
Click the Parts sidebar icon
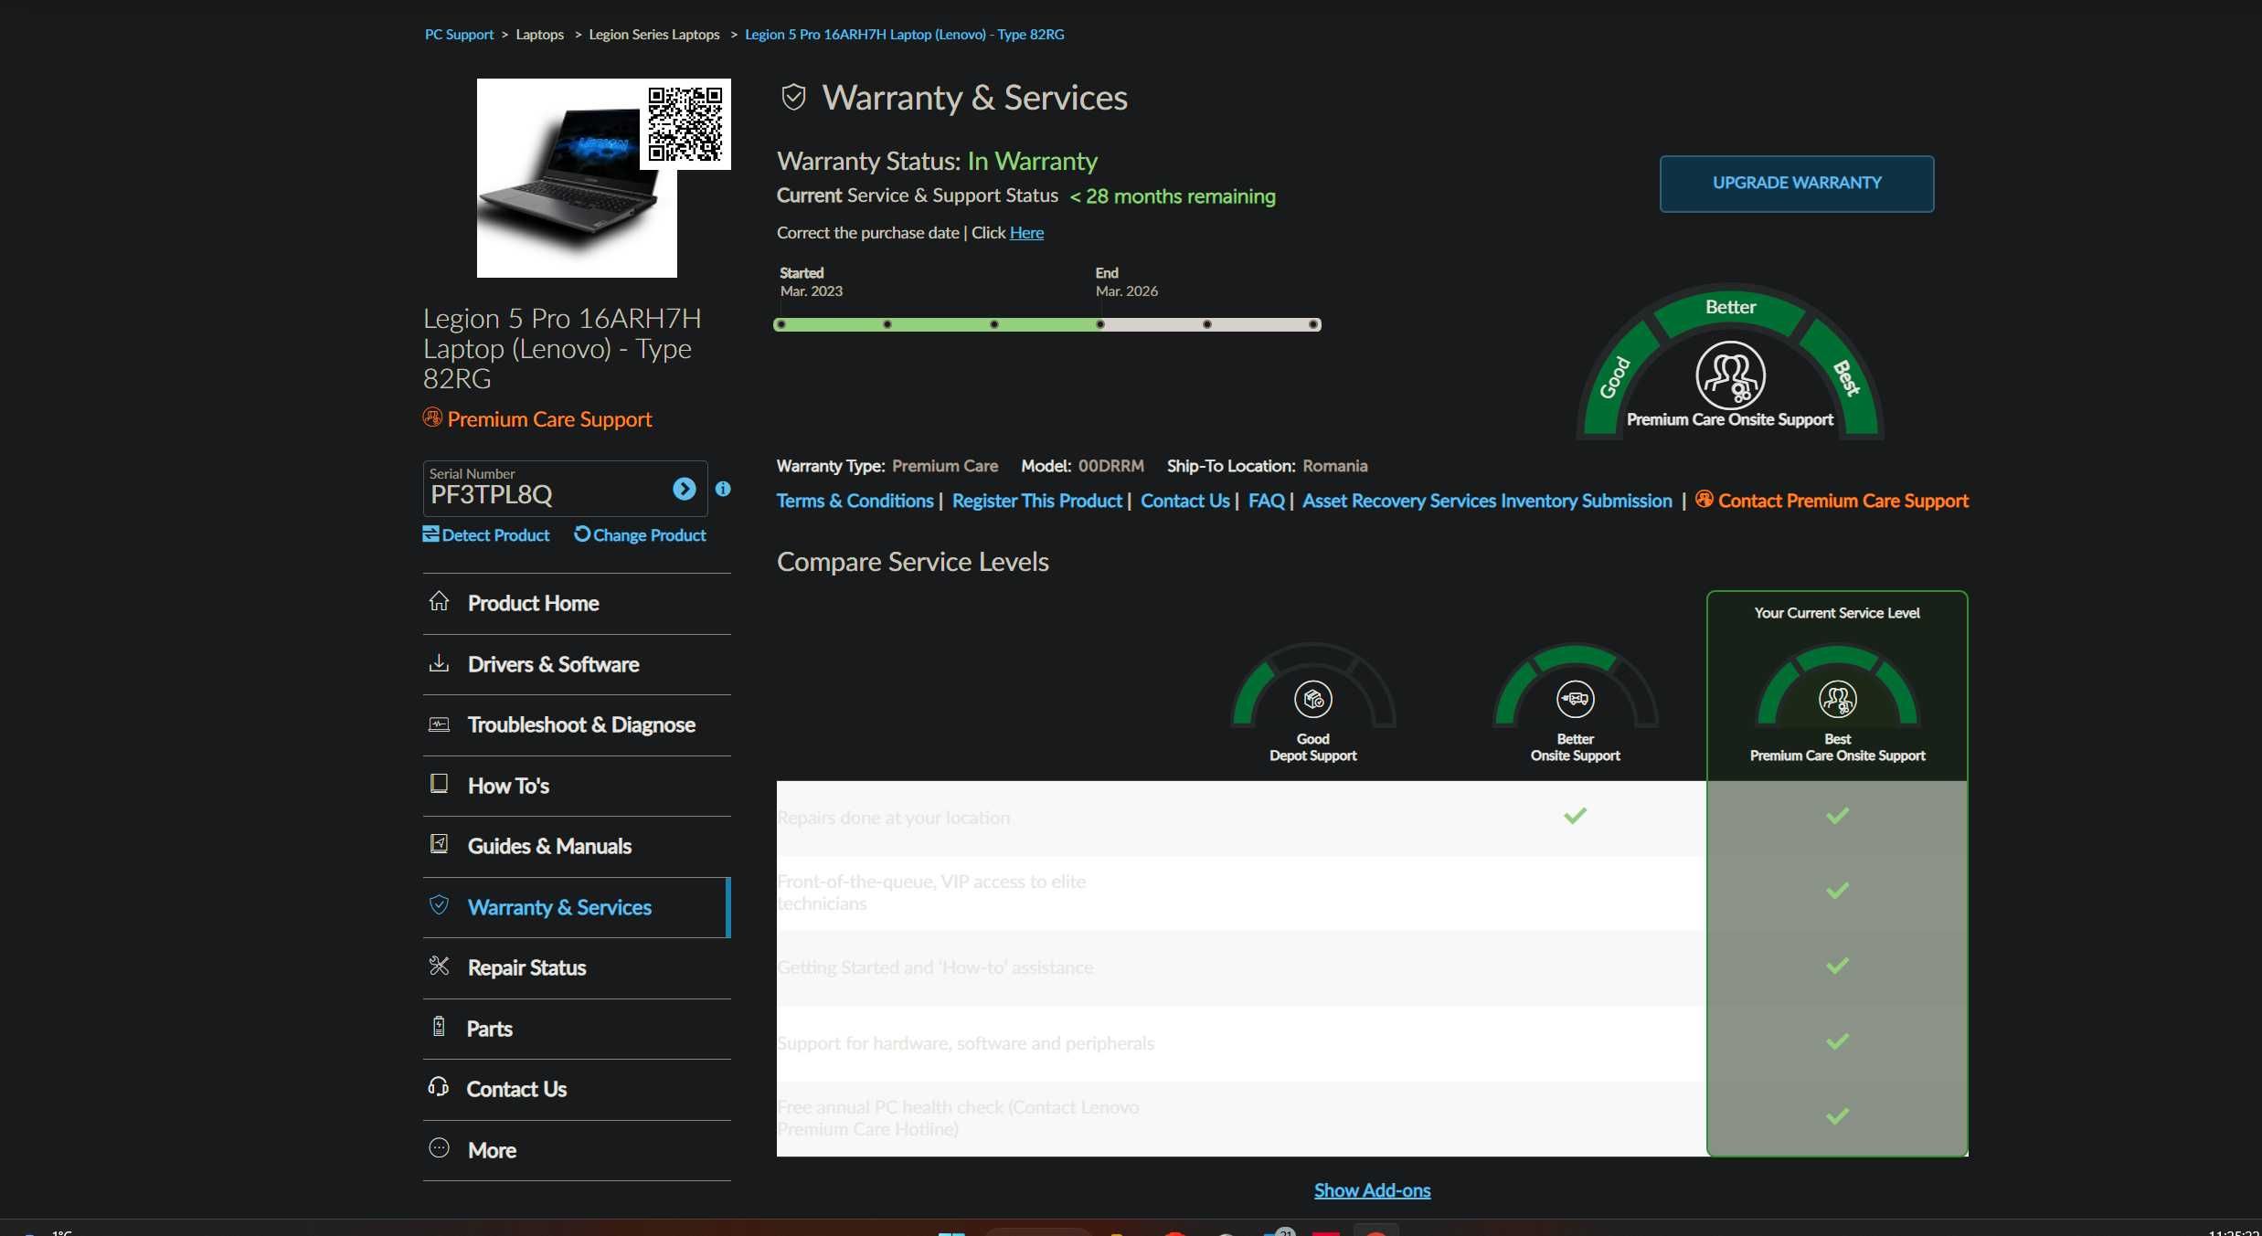coord(439,1028)
